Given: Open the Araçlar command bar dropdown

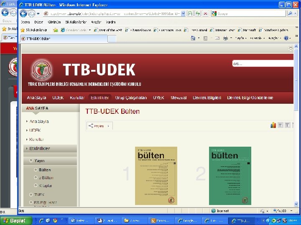Looking at the screenshot, I should point(274,38).
